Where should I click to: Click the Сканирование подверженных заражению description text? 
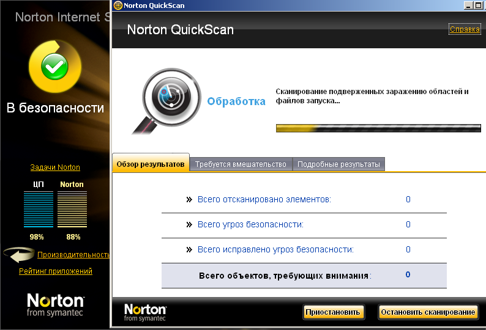coord(372,96)
